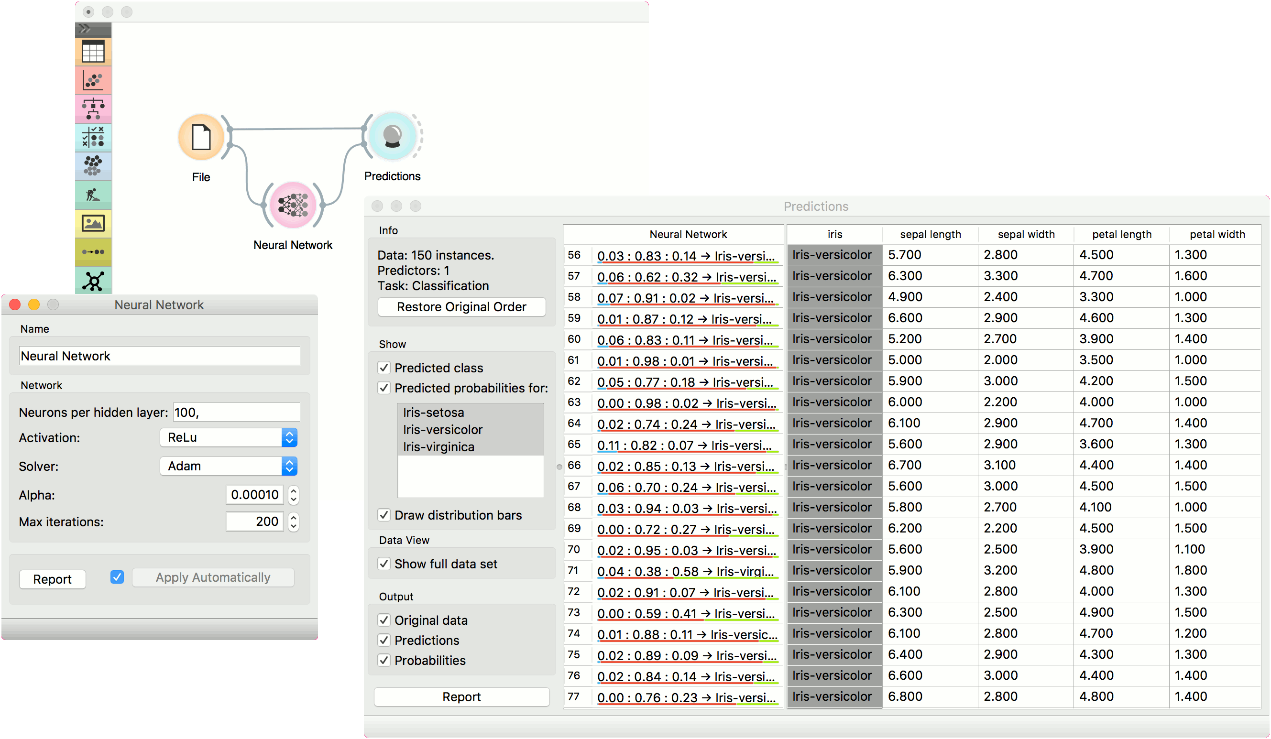Viewport: 1271px width, 739px height.
Task: Open the Image Analytics category icon
Action: (x=93, y=223)
